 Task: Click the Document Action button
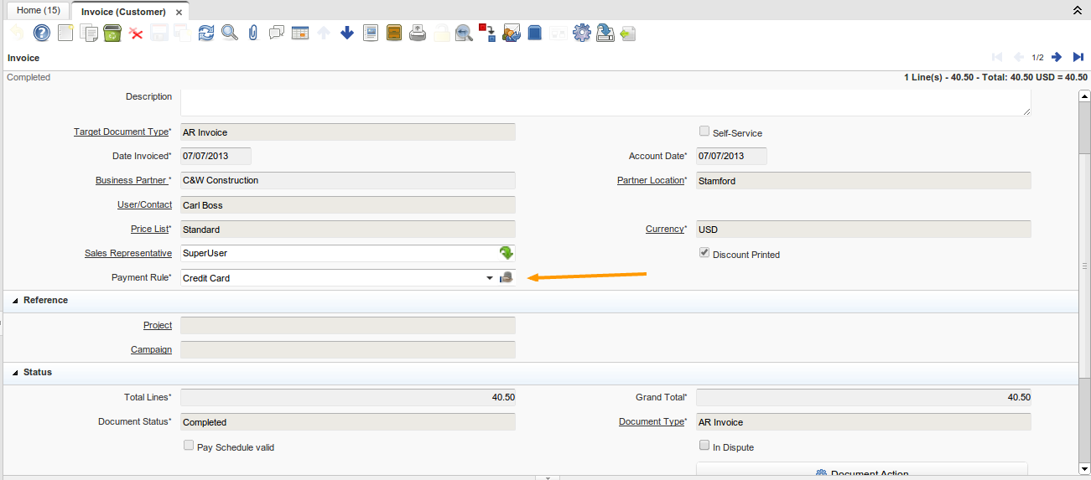[862, 472]
